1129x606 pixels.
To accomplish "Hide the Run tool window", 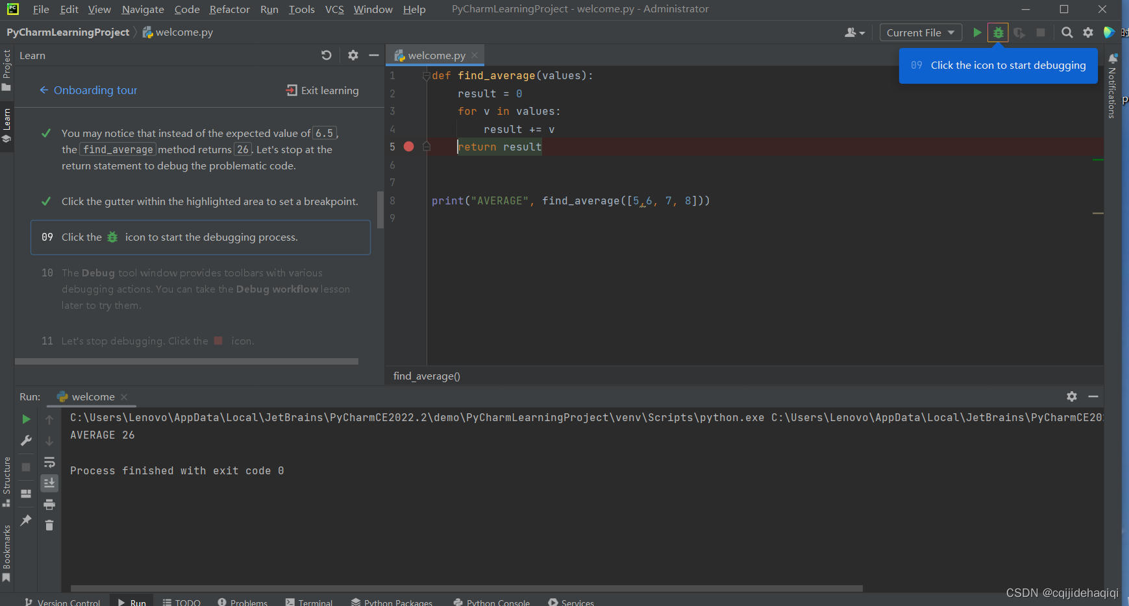I will click(x=1093, y=396).
